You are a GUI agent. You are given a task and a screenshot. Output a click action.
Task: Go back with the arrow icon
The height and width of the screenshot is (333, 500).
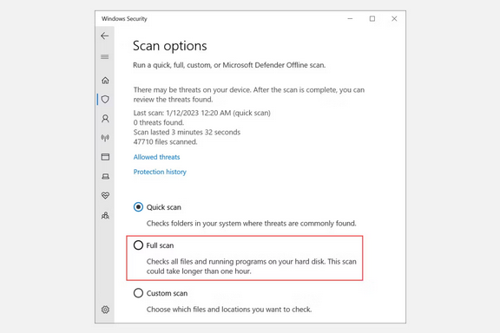point(104,36)
